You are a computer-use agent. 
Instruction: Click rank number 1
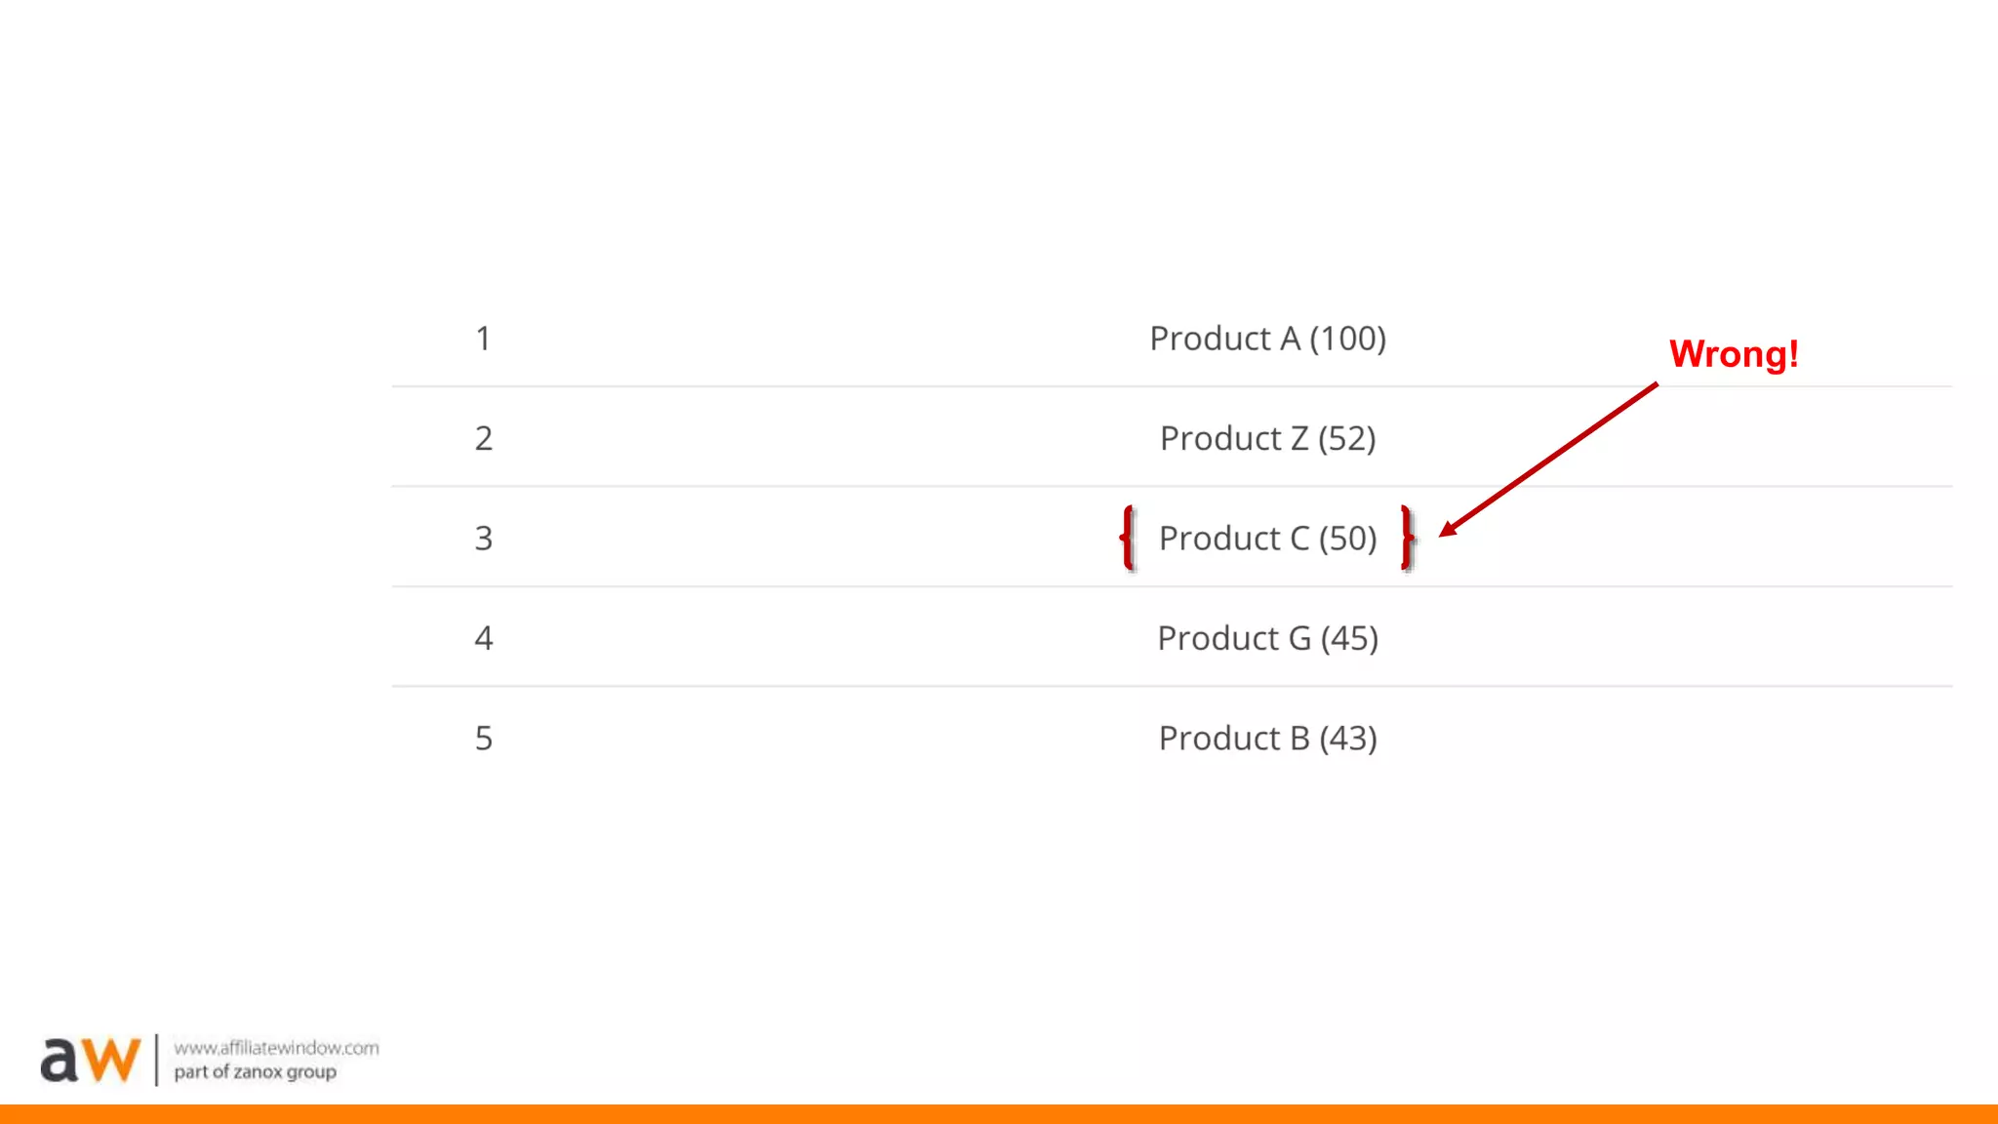tap(483, 339)
